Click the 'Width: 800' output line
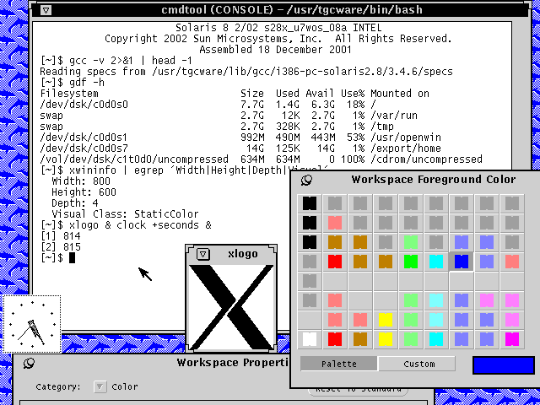The height and width of the screenshot is (405, 540). pos(81,181)
